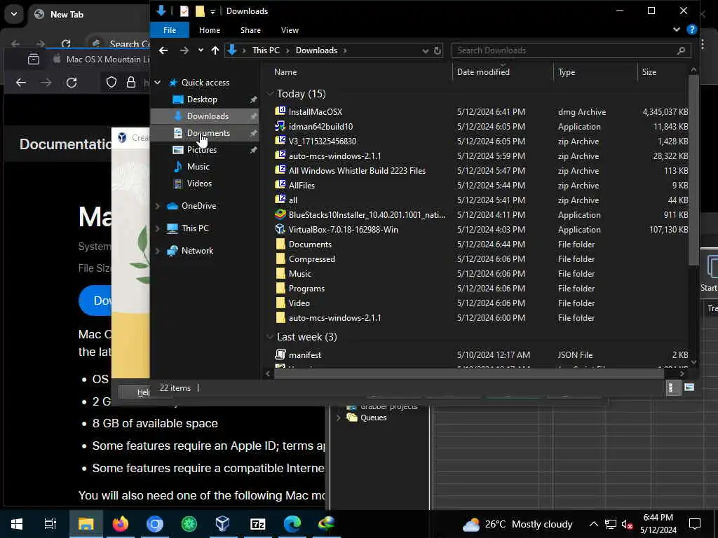Open 7-Zip from taskbar
Image resolution: width=718 pixels, height=538 pixels.
258,524
